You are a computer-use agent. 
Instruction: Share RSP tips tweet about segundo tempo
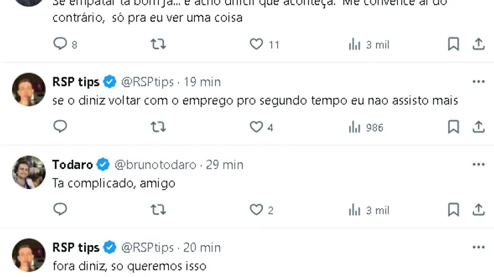[x=479, y=127]
